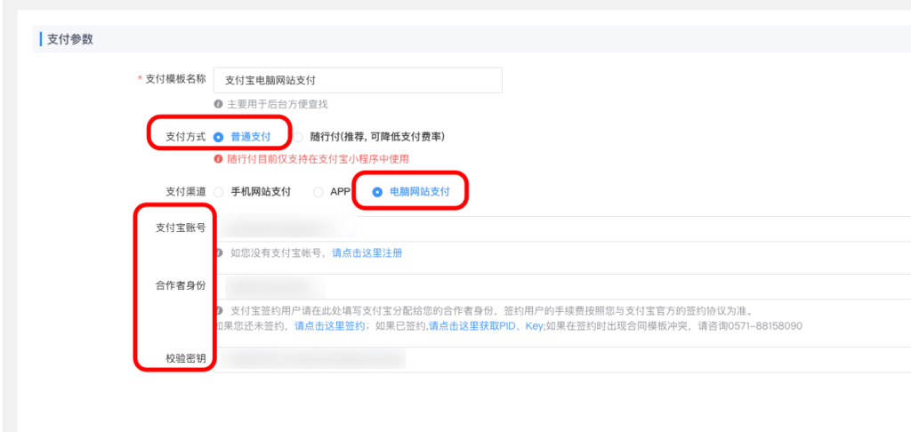Click the red 随行付目前仅支持在支付宝小程序中使用 notice
This screenshot has height=432, width=911.
click(318, 158)
